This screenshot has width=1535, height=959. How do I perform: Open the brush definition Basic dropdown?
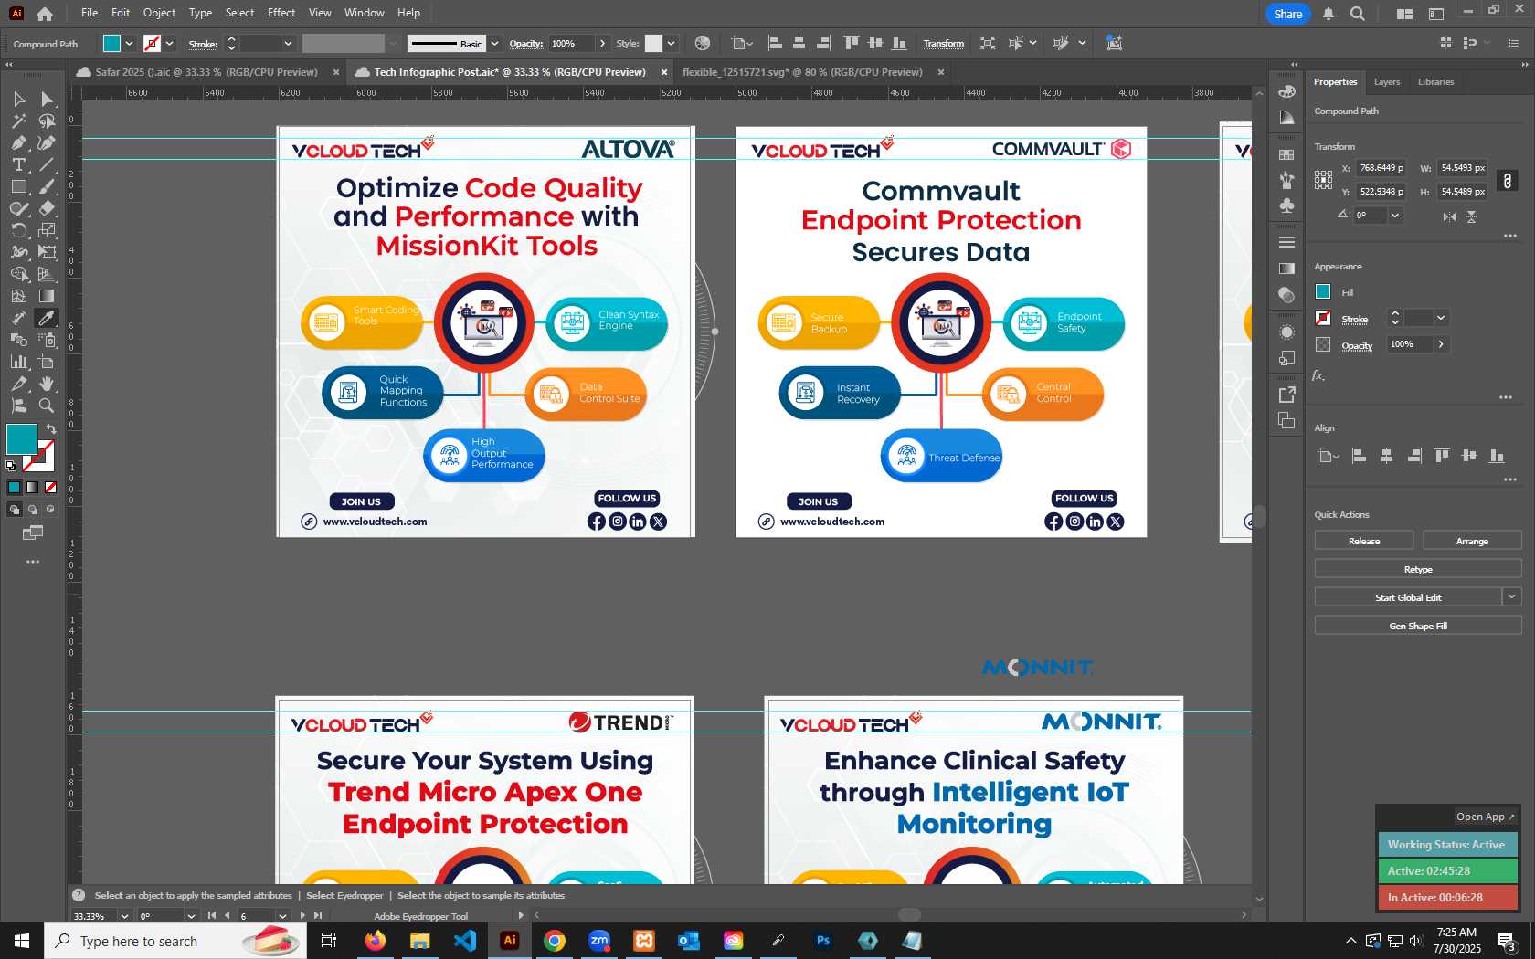tap(494, 43)
